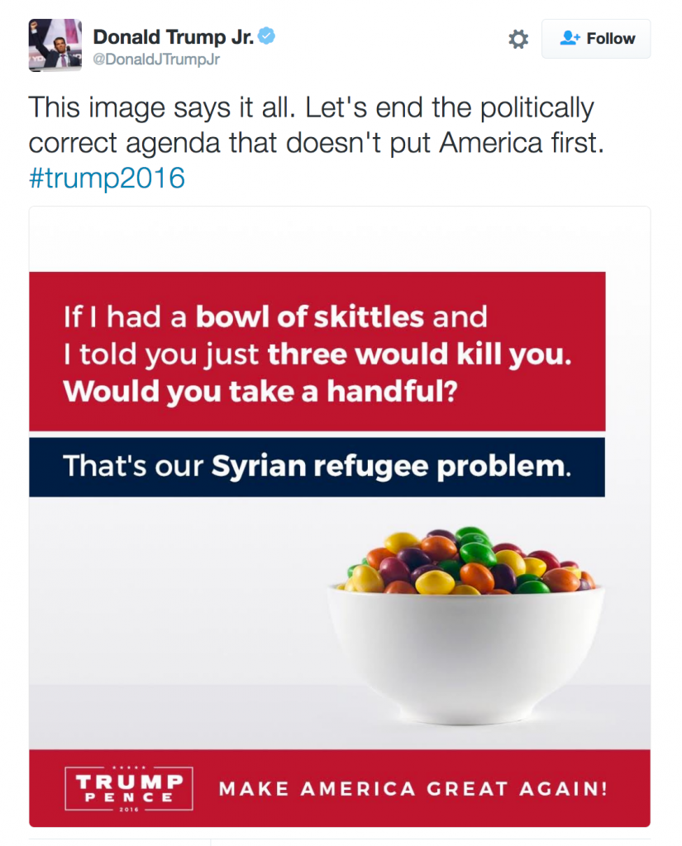
Task: Click the Donald Trump Jr. display name
Action: pyautogui.click(x=174, y=36)
